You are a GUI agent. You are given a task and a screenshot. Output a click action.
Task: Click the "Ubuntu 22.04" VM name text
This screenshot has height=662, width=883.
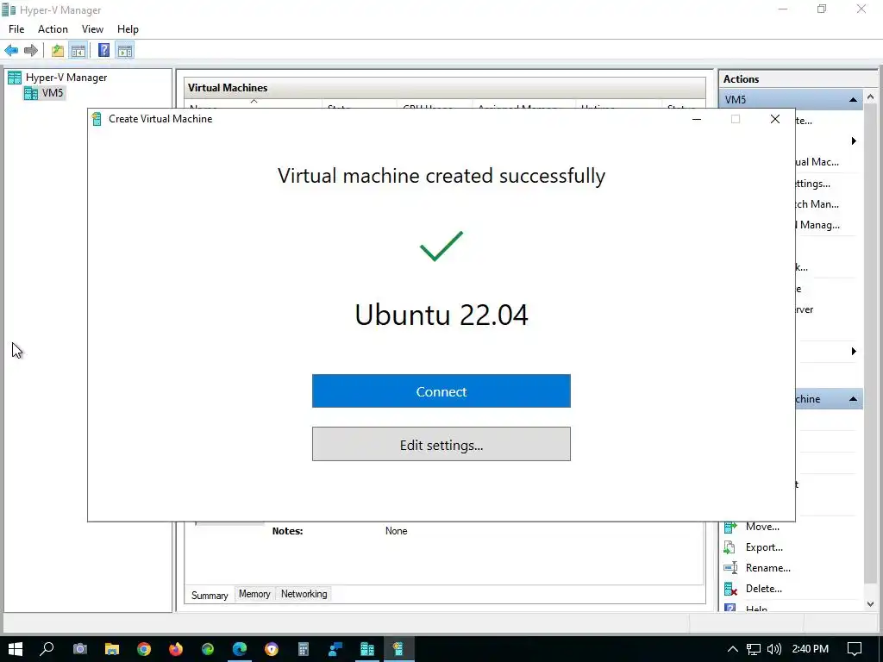tap(441, 314)
